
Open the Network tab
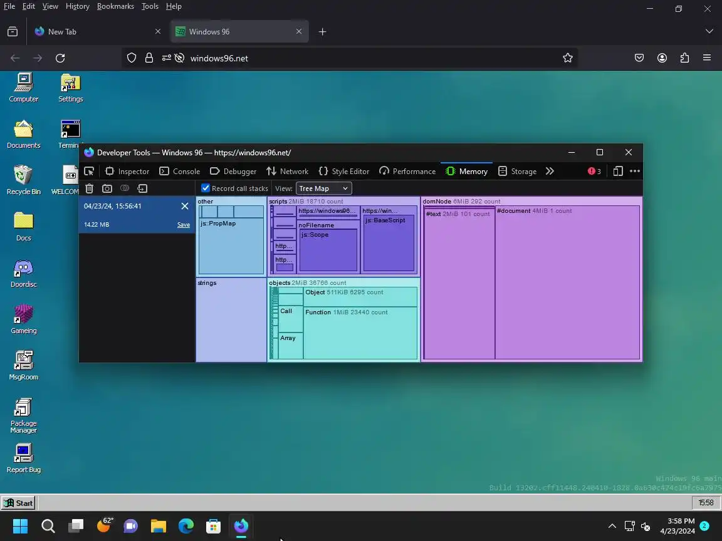click(x=287, y=171)
